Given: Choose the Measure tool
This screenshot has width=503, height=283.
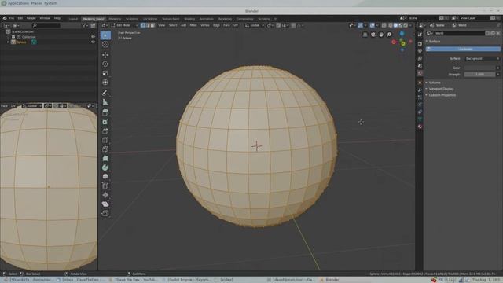Looking at the screenshot, I should pos(105,102).
